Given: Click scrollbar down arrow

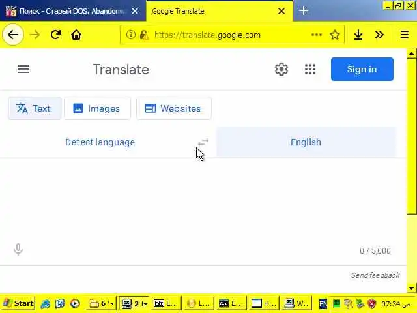Looking at the screenshot, I should [x=411, y=288].
